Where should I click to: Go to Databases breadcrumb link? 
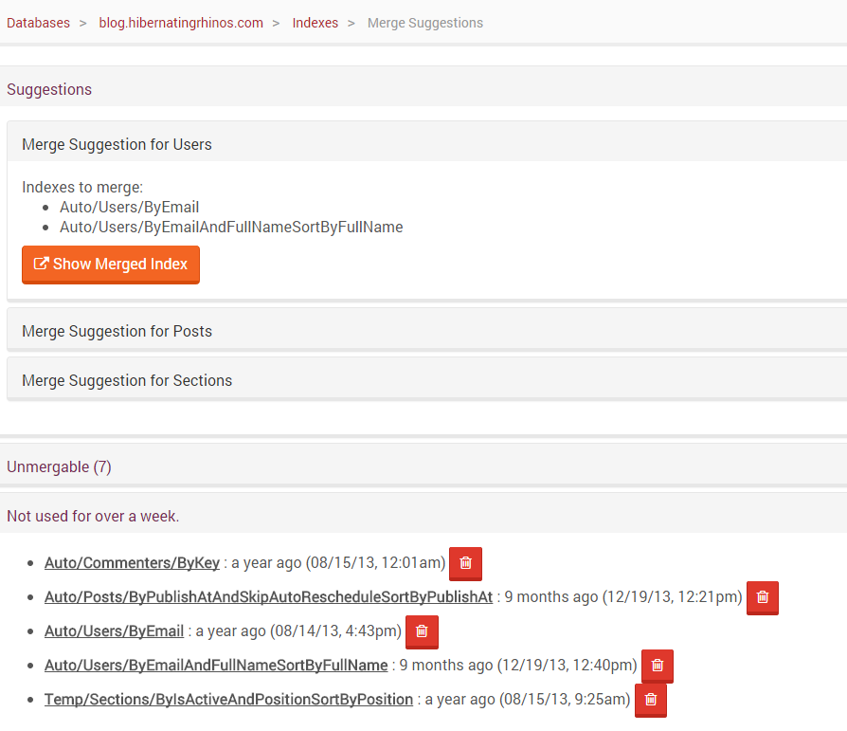click(38, 23)
